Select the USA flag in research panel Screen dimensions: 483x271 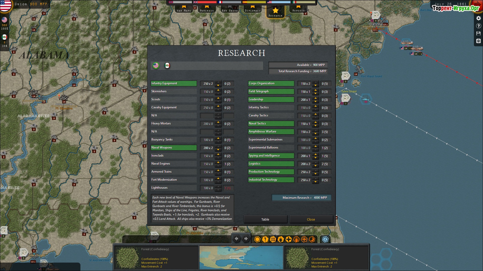pyautogui.click(x=156, y=65)
